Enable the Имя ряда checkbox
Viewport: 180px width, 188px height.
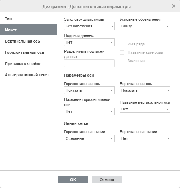point(122,44)
